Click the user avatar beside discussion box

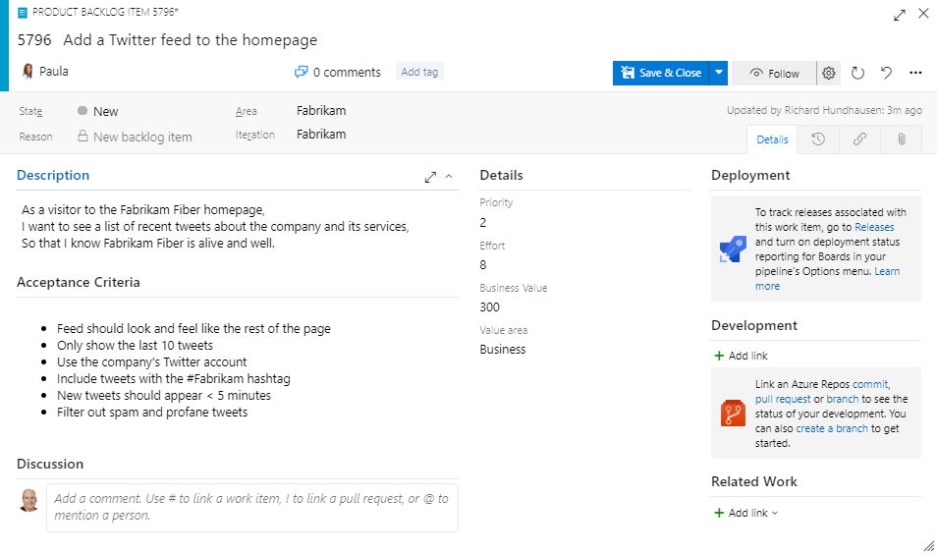(x=28, y=500)
